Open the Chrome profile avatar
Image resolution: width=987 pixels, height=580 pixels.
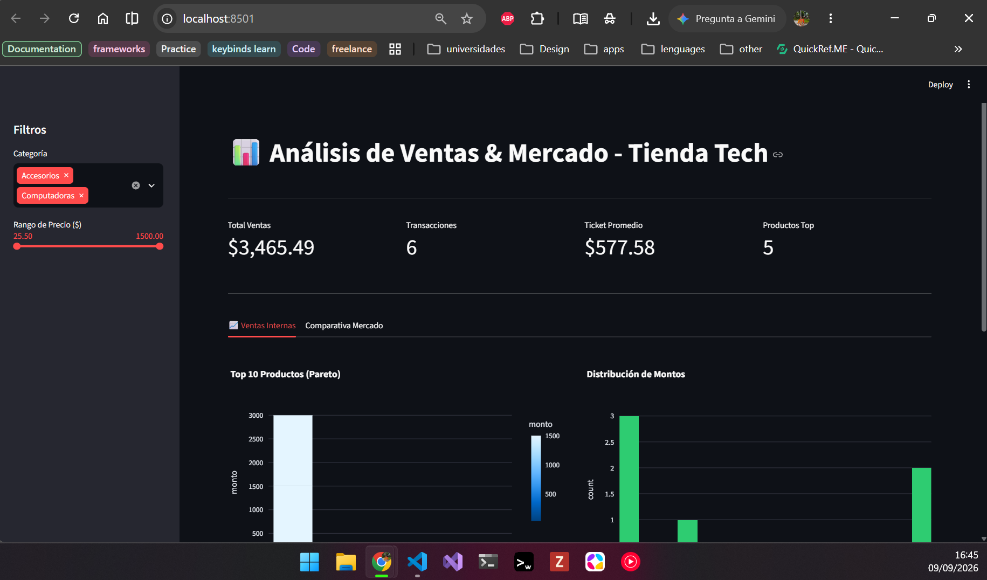802,19
